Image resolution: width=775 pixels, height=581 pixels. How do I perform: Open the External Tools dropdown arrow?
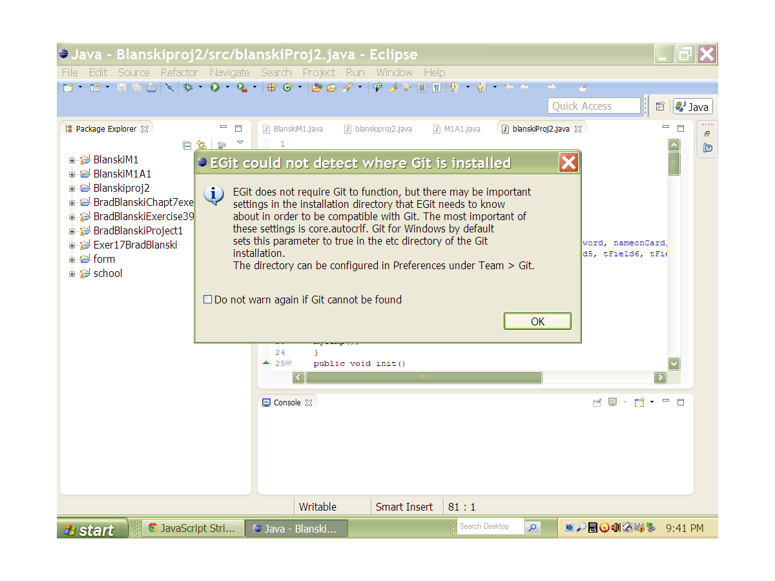click(254, 87)
